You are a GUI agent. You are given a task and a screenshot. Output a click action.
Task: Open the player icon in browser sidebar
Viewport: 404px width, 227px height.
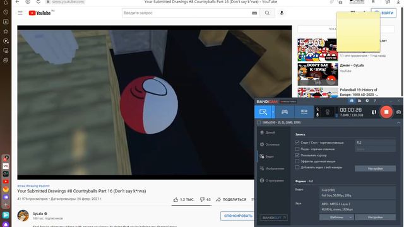click(6, 41)
